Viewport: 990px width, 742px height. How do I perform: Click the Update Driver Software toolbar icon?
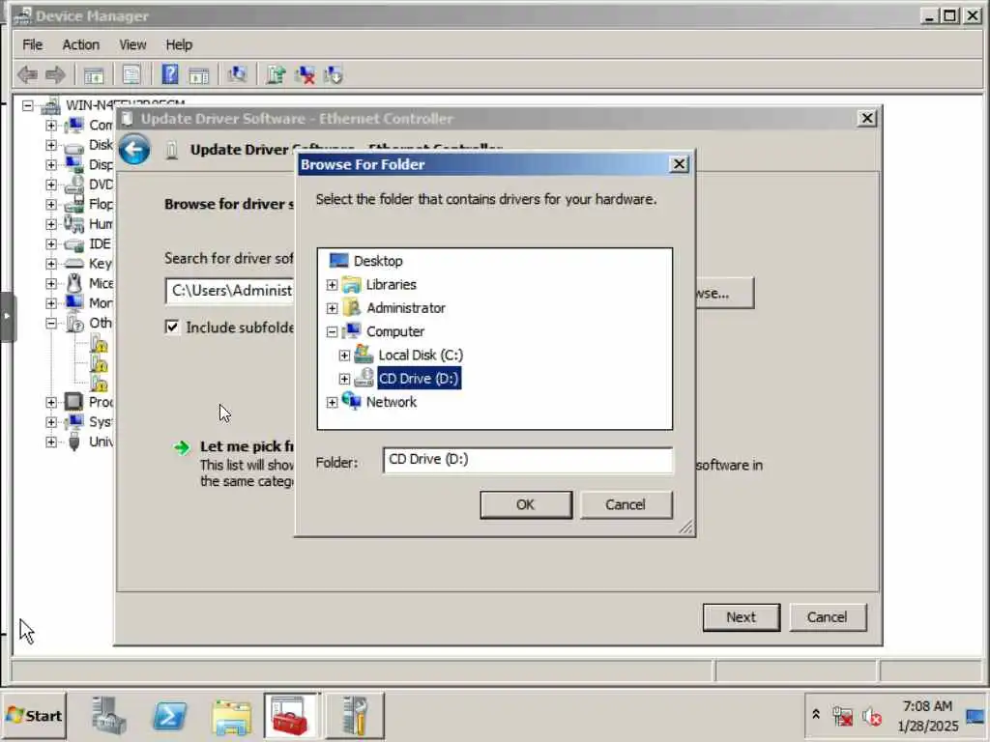(x=276, y=74)
